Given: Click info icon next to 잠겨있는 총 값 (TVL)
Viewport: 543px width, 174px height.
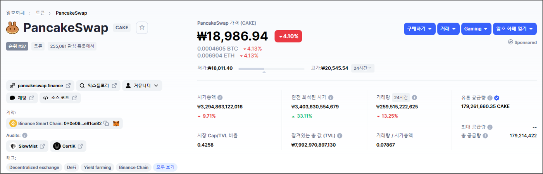Looking at the screenshot, I should (340, 136).
